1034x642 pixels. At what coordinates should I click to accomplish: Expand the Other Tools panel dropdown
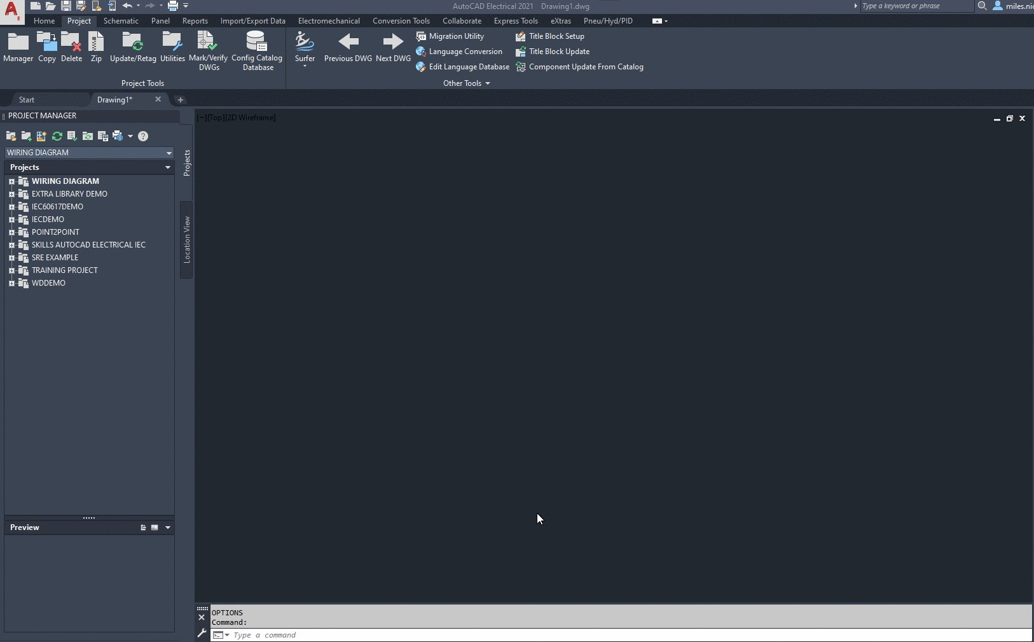(x=467, y=83)
